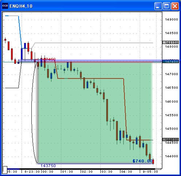Click the 03:30 time axis label

click(x=107, y=172)
